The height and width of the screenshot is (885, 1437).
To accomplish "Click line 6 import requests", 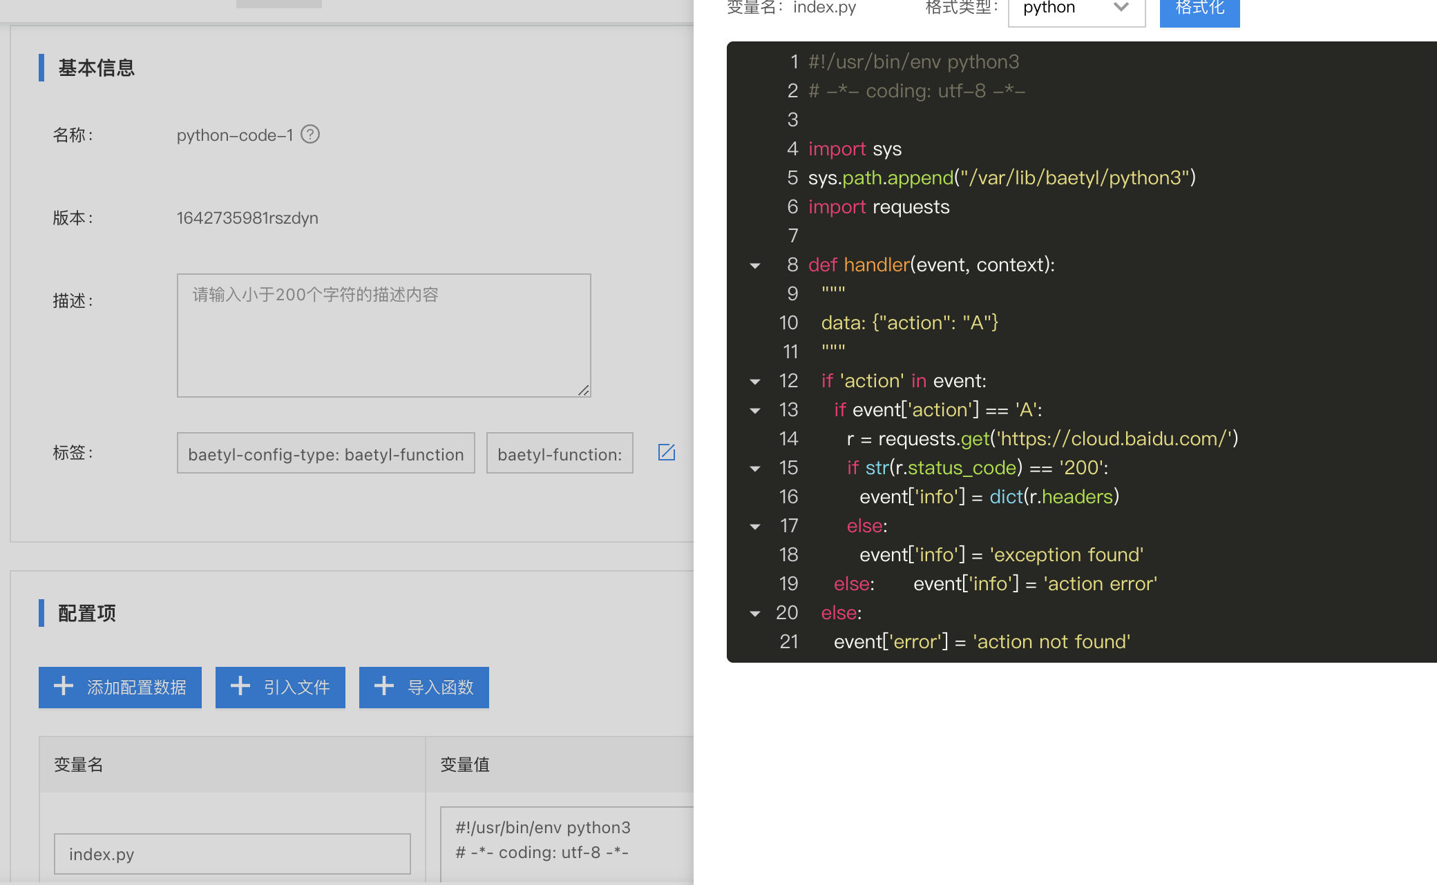I will click(879, 207).
